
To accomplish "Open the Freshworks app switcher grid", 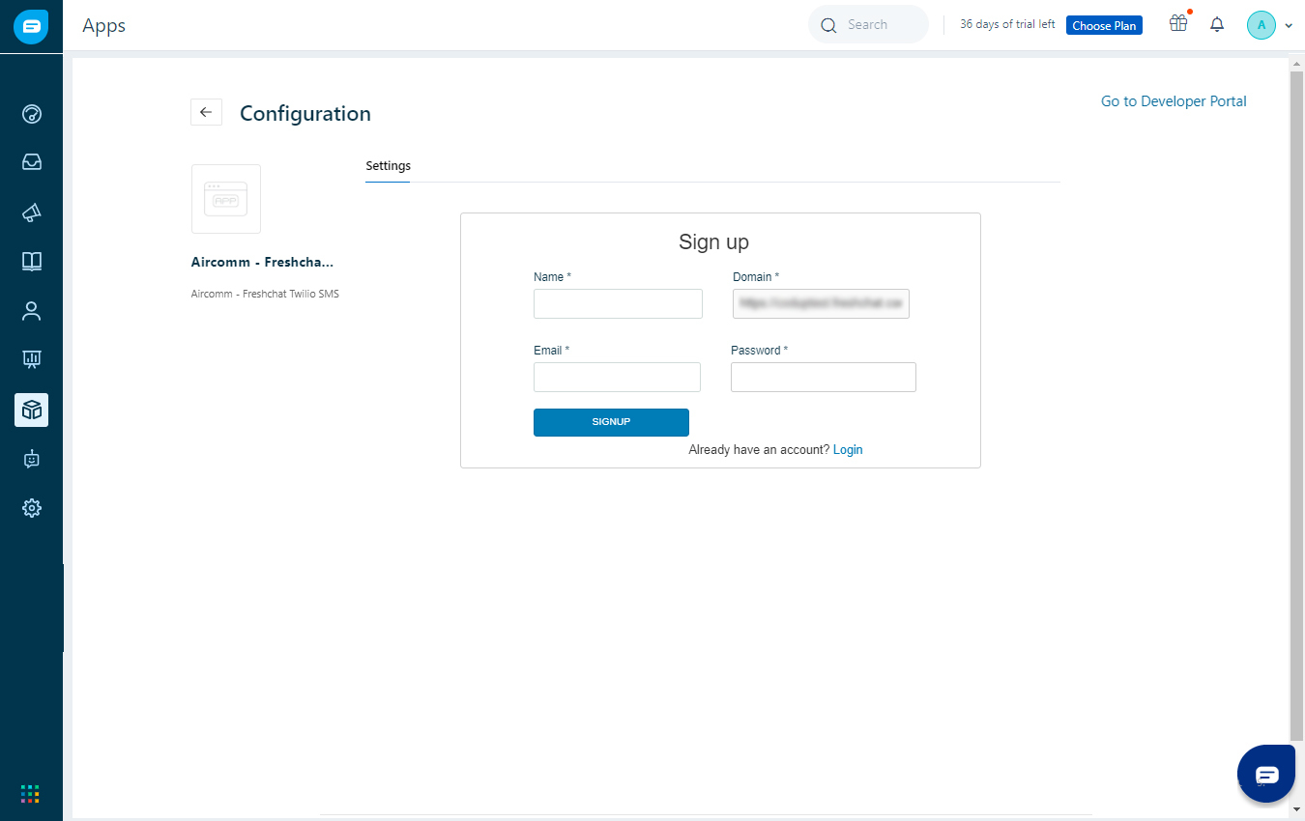I will [30, 793].
